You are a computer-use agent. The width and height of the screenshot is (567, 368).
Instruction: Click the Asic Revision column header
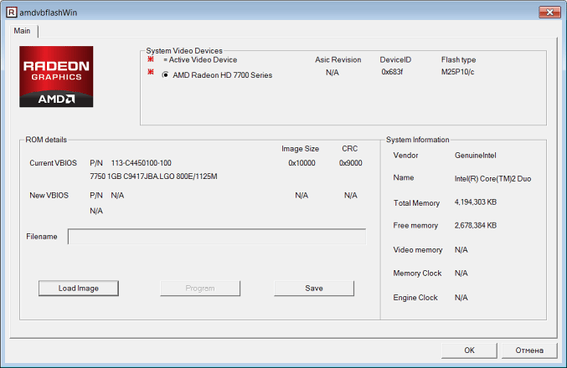[338, 60]
